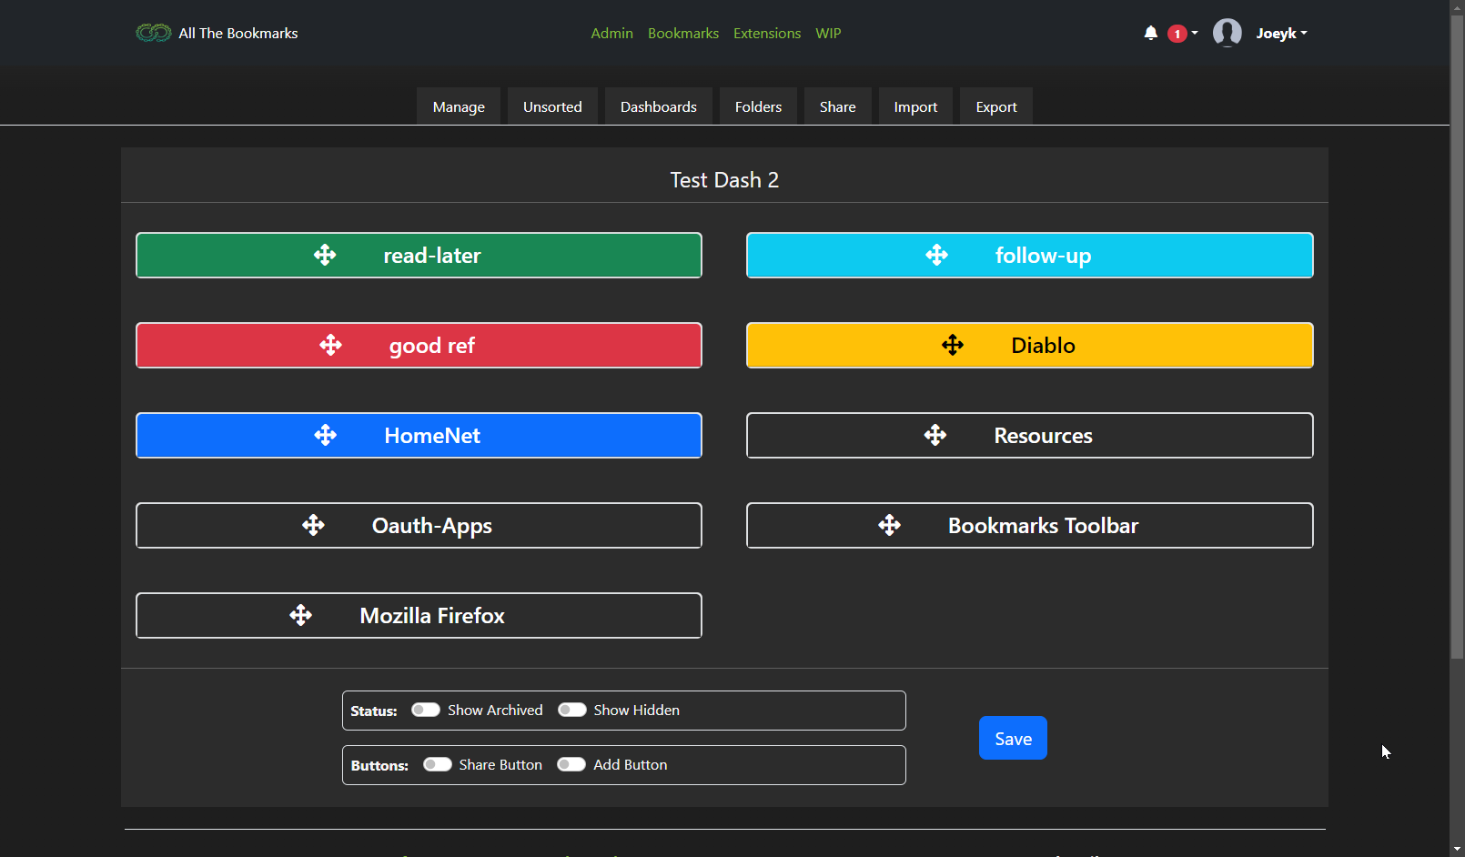Open the Joeyk user menu dropdown
Screen dimensions: 1465x857
click(x=1281, y=33)
